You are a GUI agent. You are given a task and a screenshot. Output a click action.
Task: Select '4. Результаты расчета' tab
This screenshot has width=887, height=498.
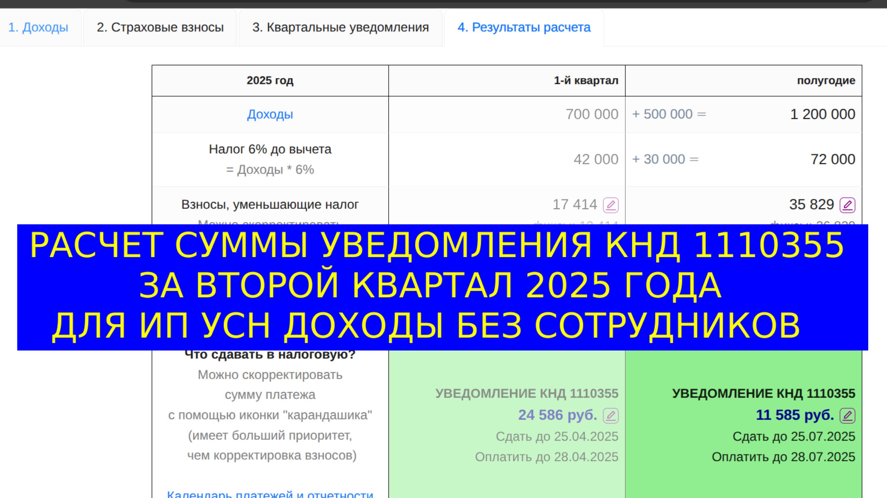[524, 27]
